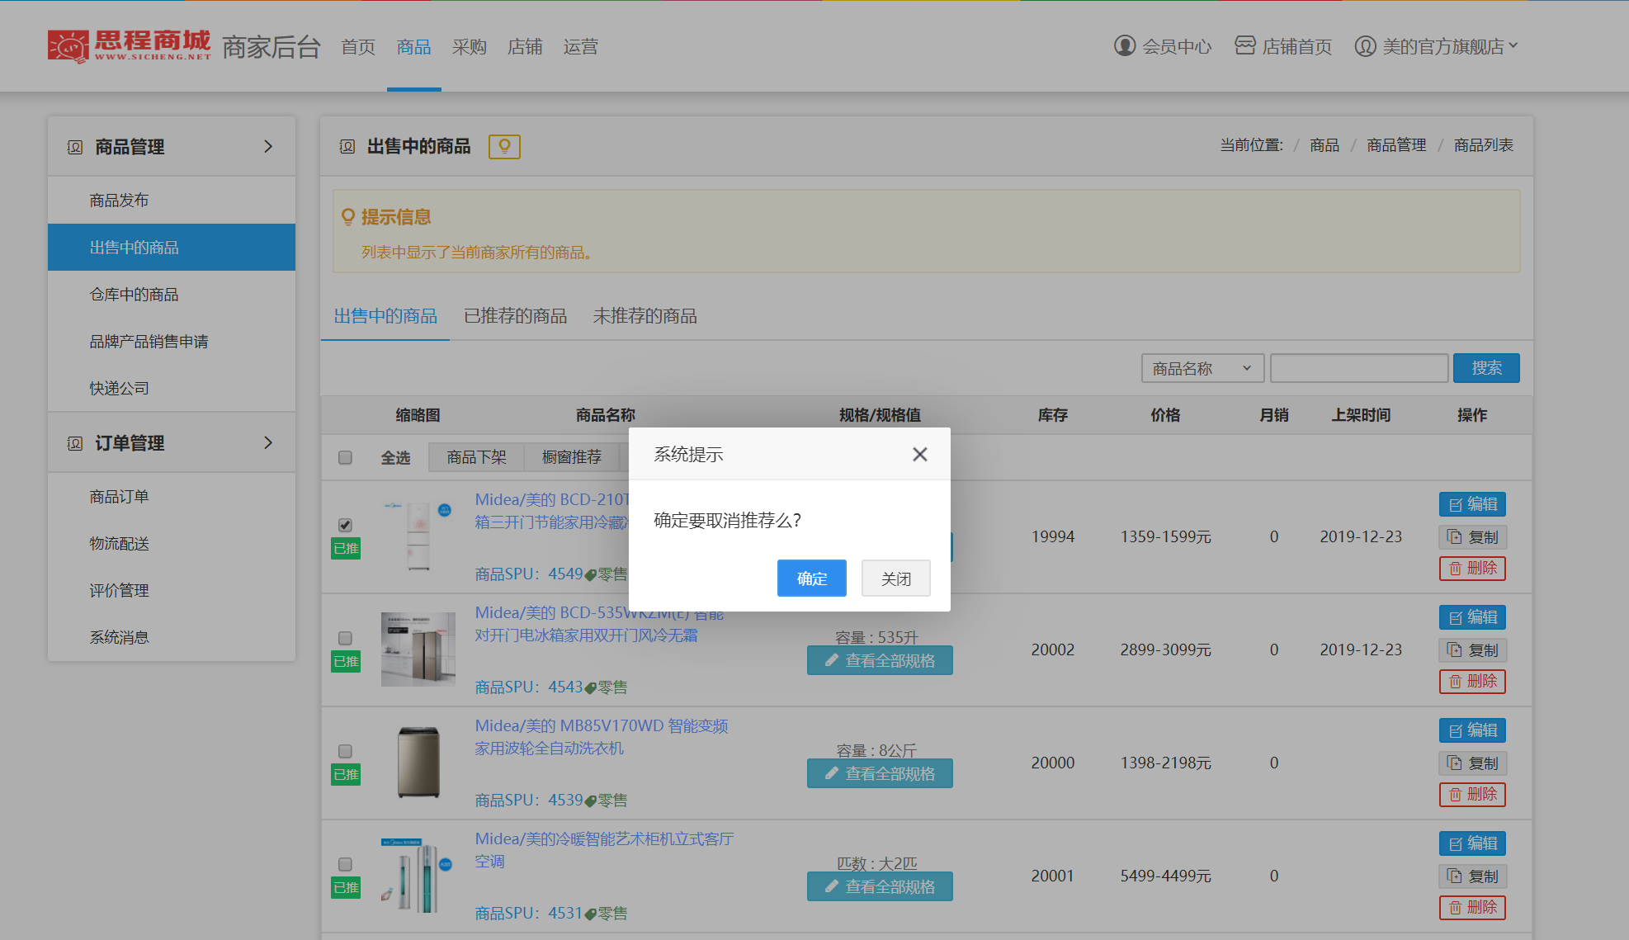This screenshot has width=1629, height=940.
Task: Click 查看全部规格 for 匹数大2匹 row
Action: click(880, 886)
